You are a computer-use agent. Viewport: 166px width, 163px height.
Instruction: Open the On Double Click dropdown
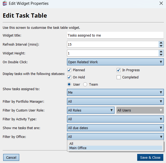pos(115,62)
